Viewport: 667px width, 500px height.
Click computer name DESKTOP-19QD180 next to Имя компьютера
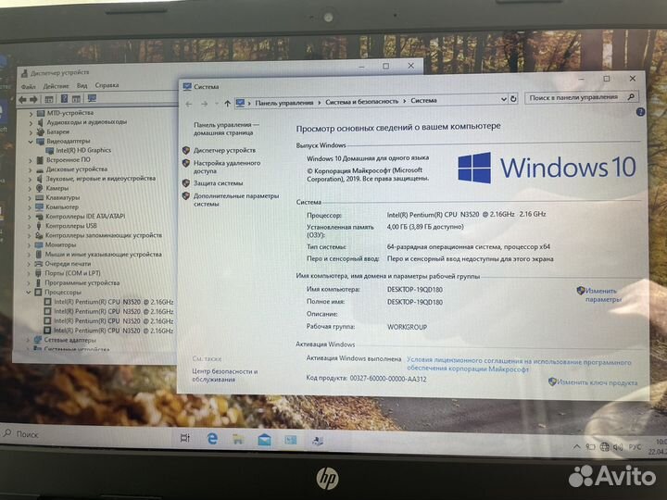(415, 290)
